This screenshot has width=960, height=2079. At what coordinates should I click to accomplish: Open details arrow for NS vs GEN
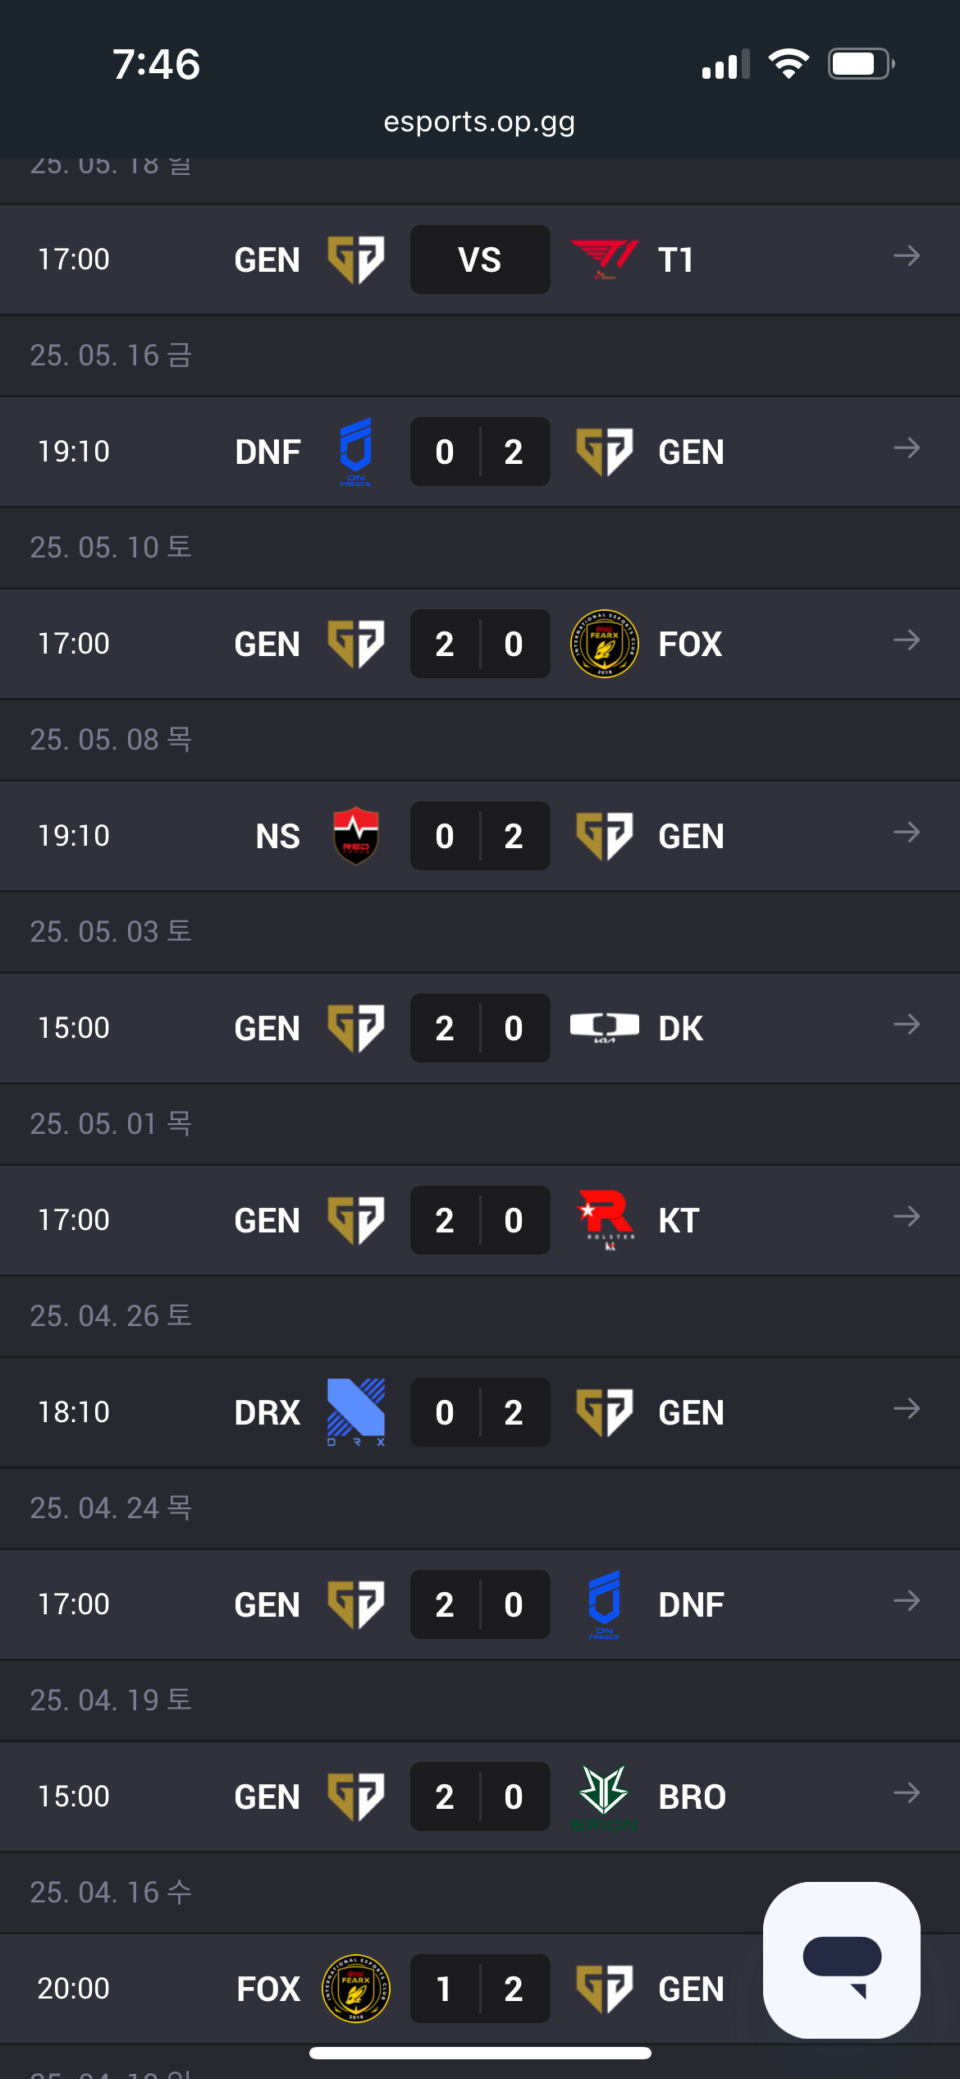(x=906, y=833)
